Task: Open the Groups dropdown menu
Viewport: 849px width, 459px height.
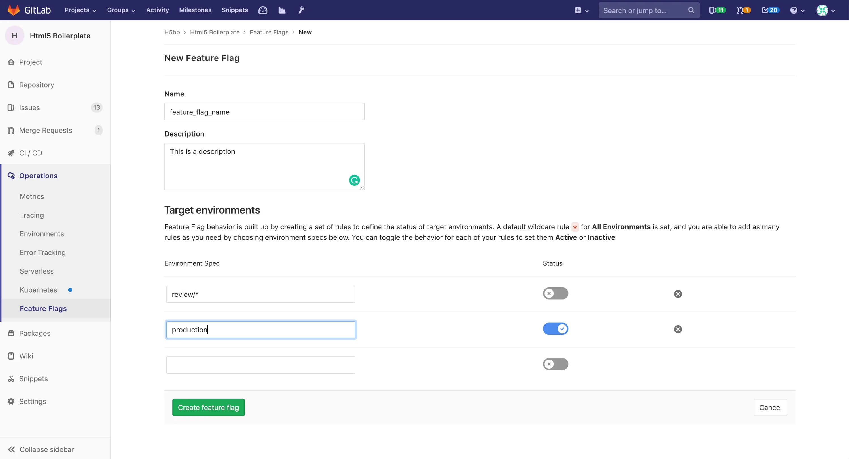Action: pyautogui.click(x=121, y=10)
